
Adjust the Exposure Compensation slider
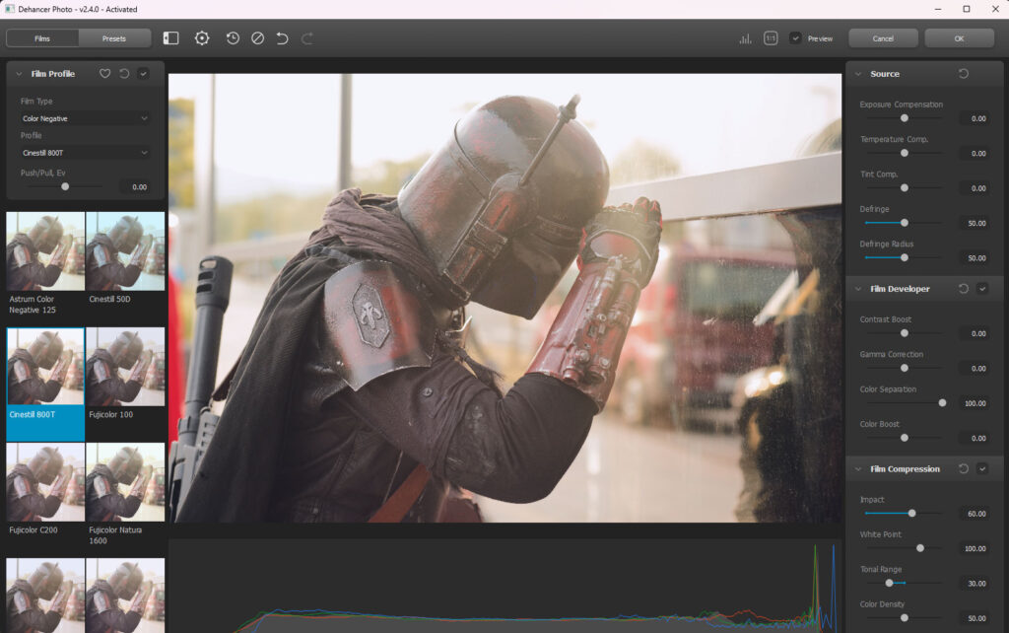[905, 118]
